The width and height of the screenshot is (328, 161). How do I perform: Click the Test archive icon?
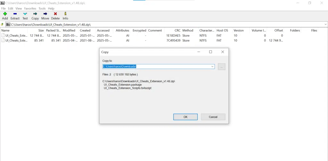(25, 14)
